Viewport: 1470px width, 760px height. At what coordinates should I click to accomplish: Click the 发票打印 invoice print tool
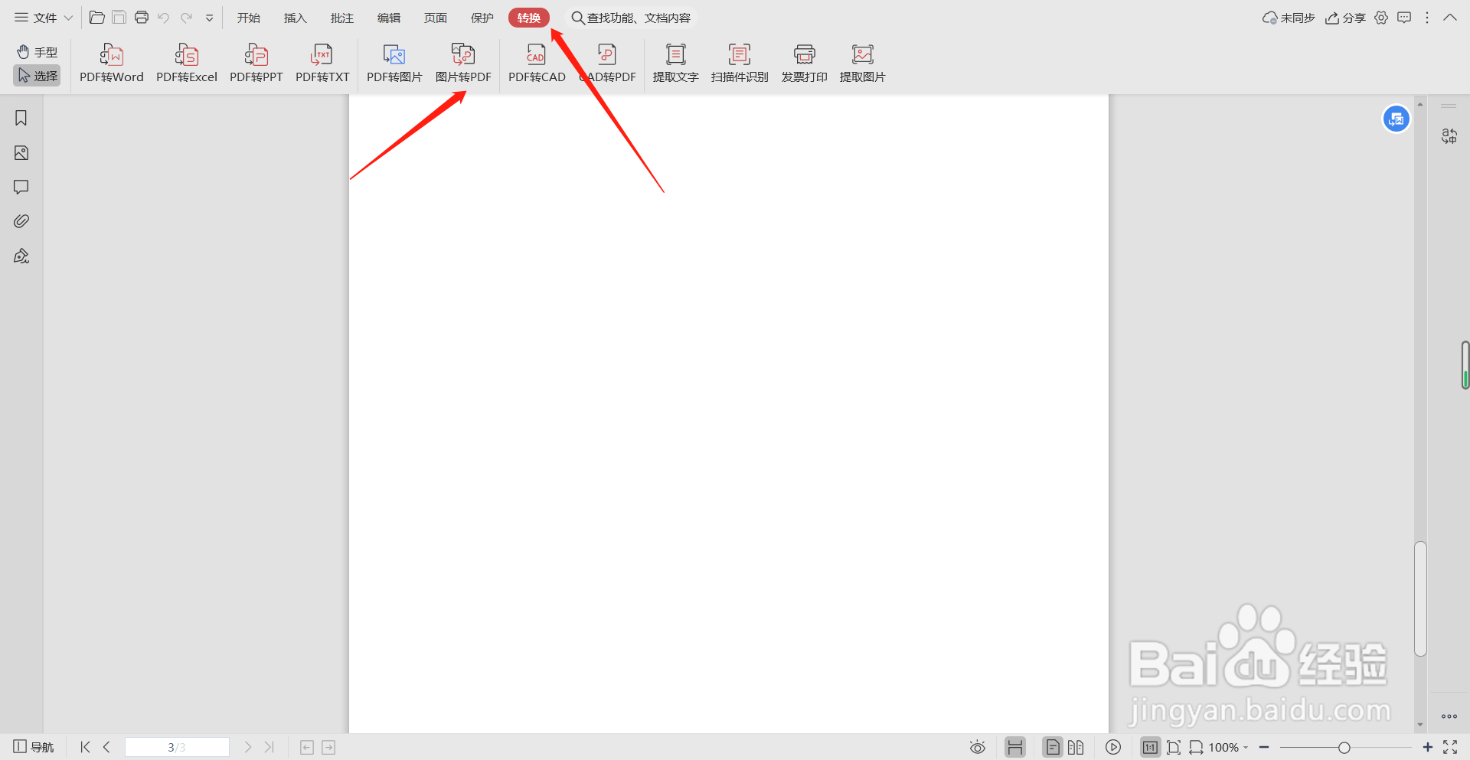coord(804,63)
